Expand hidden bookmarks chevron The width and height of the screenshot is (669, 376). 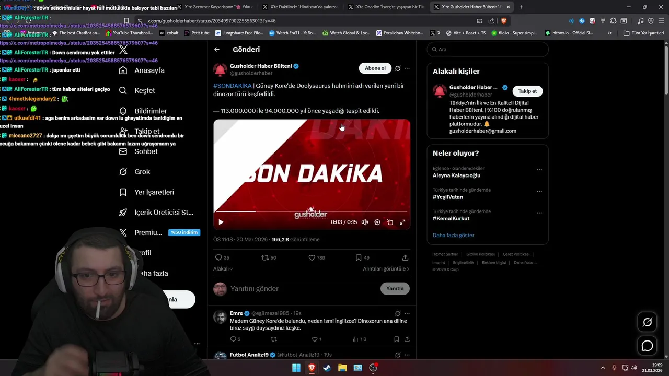pyautogui.click(x=609, y=33)
